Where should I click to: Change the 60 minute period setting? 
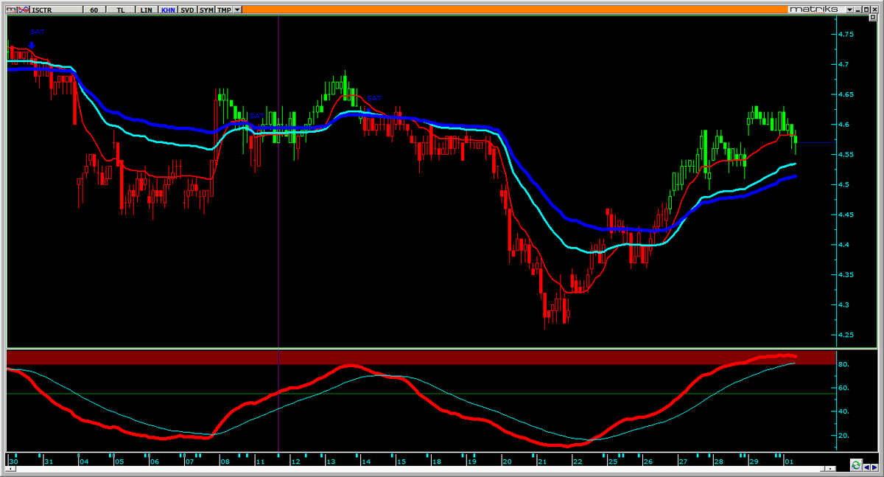pos(94,10)
